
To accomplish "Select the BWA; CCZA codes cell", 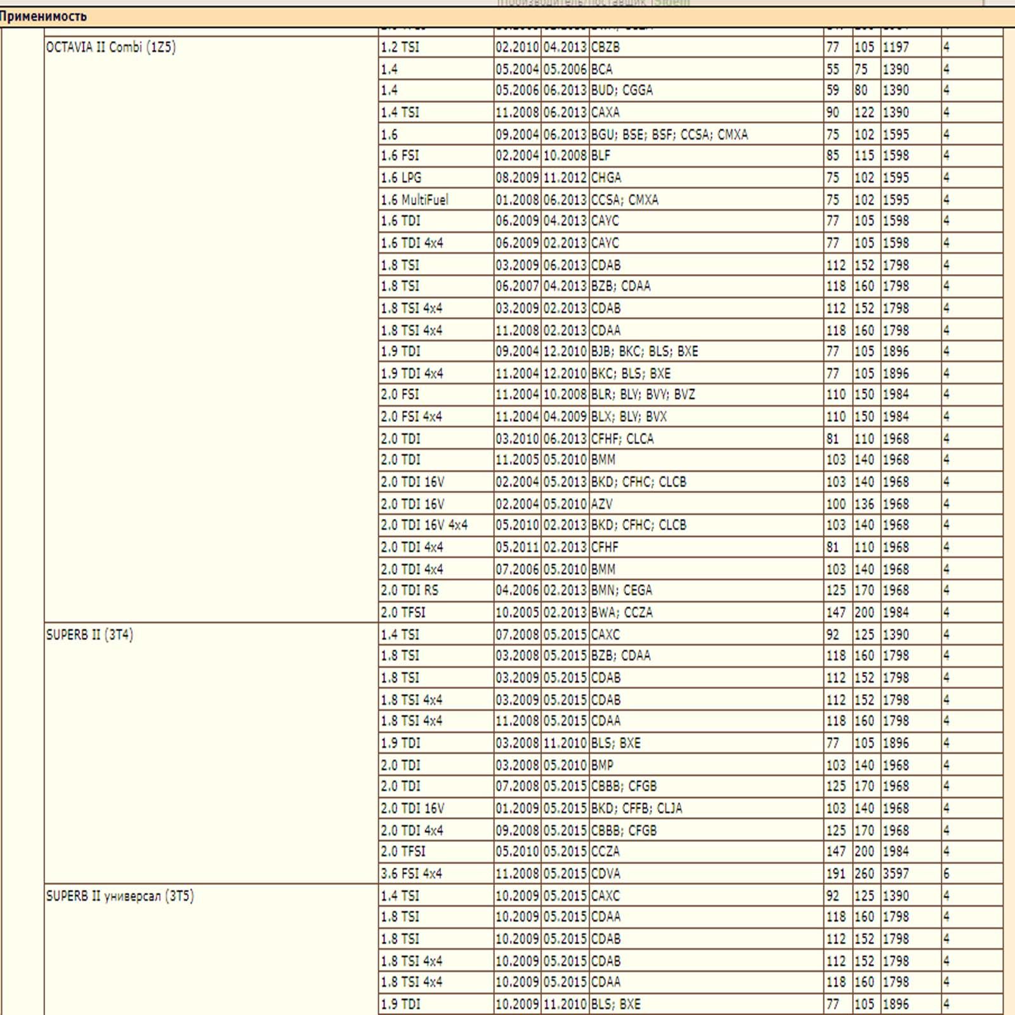I will tap(706, 613).
